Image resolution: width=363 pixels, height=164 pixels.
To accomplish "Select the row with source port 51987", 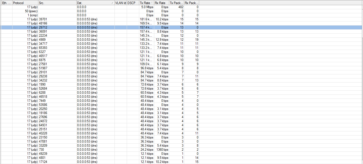I will tap(181, 68).
